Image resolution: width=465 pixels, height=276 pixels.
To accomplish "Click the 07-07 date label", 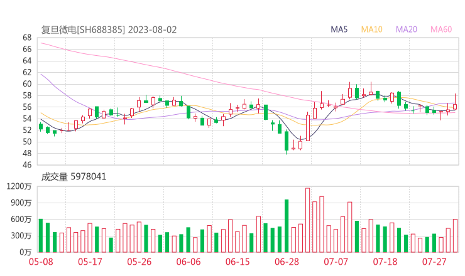I will [336, 262].
